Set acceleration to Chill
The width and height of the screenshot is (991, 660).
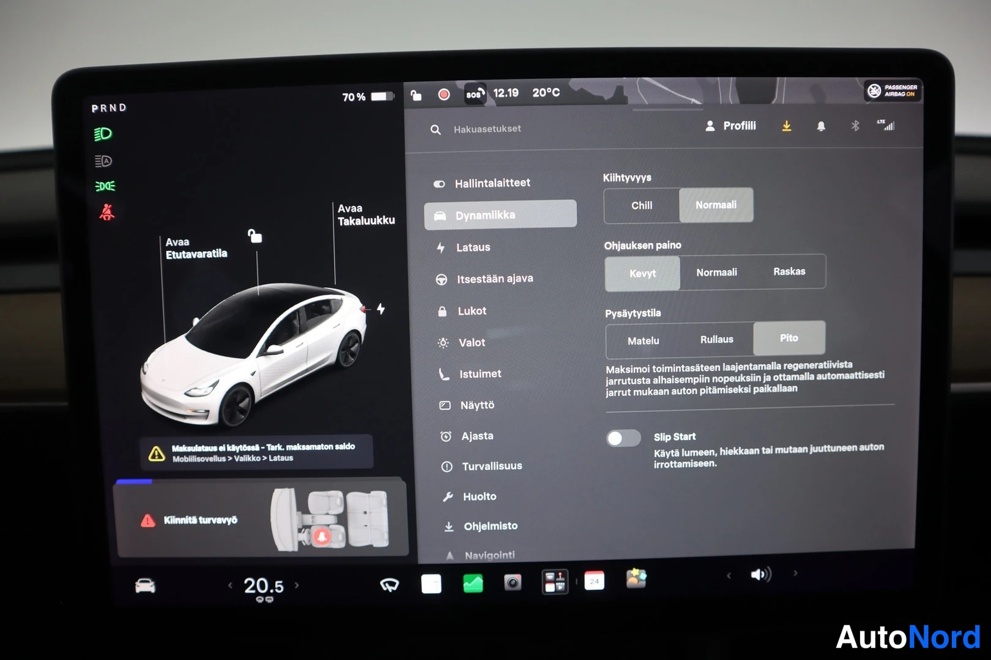(642, 206)
